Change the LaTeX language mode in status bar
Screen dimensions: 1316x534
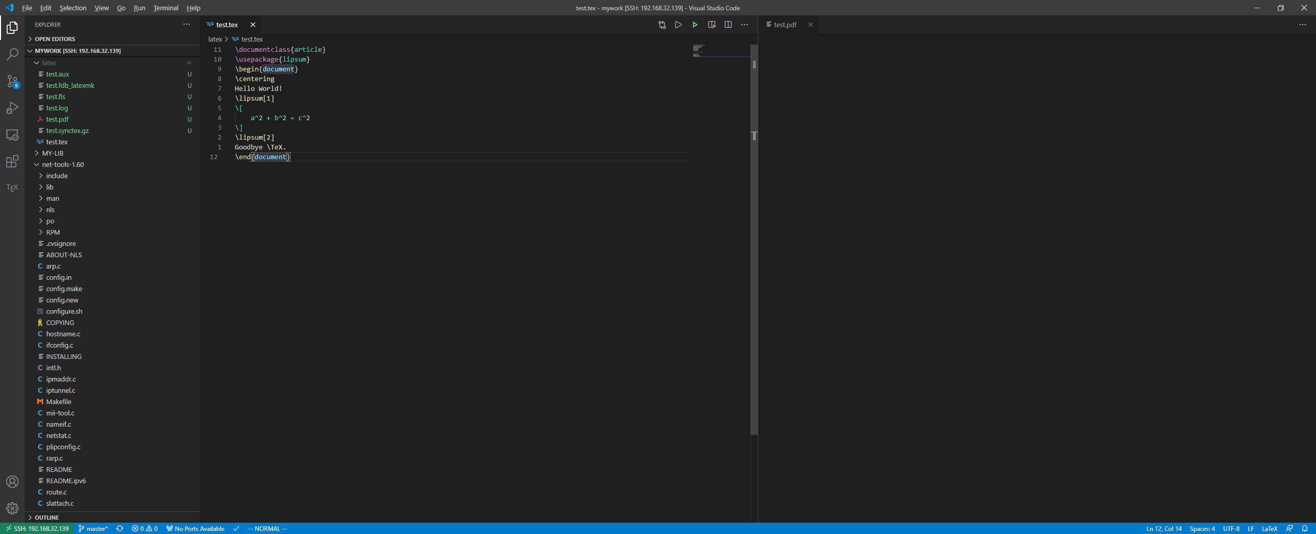click(1269, 528)
